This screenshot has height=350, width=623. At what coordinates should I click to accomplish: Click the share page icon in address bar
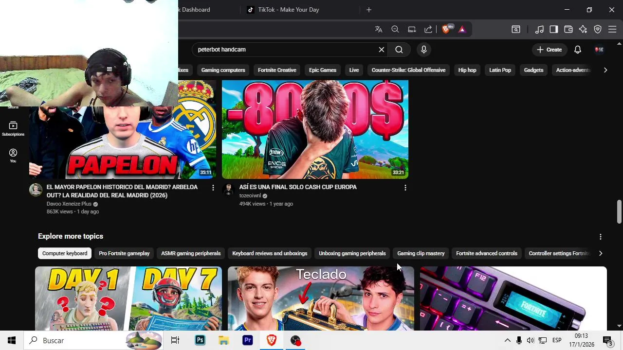[428, 30]
